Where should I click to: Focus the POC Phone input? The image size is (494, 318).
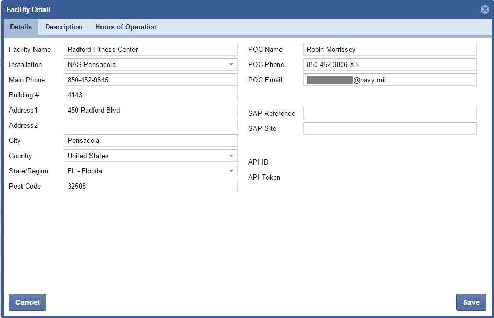tap(389, 65)
